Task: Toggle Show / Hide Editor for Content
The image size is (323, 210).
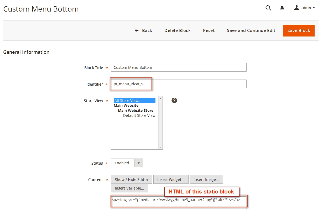Action: [131, 179]
